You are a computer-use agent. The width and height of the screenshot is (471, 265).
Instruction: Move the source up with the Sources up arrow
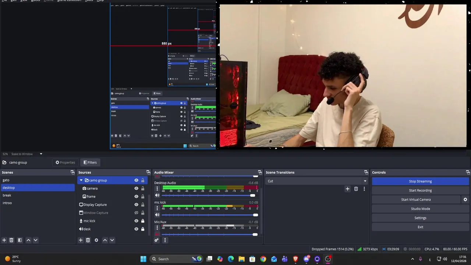105,240
